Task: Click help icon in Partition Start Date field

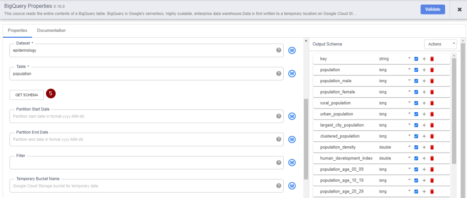Action: tap(279, 116)
